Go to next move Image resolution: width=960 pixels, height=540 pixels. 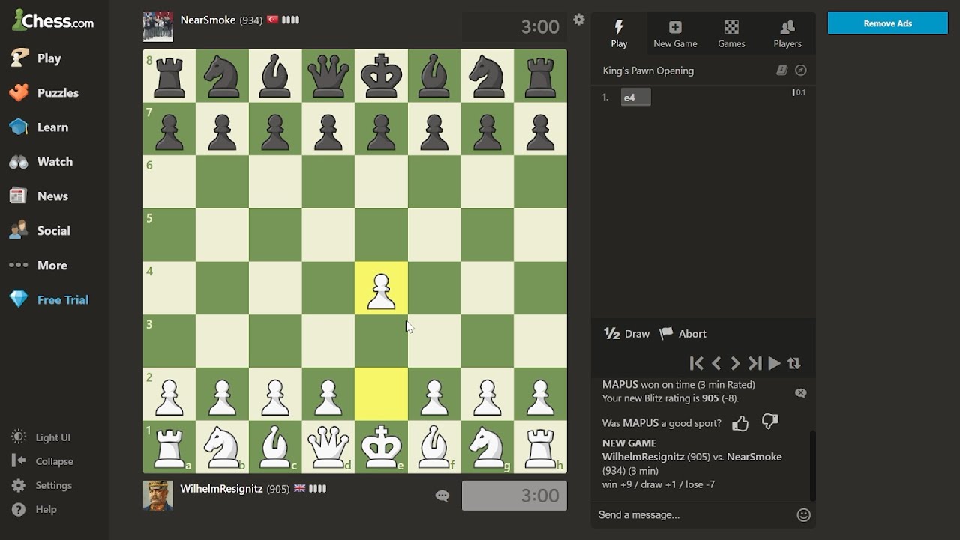(735, 363)
